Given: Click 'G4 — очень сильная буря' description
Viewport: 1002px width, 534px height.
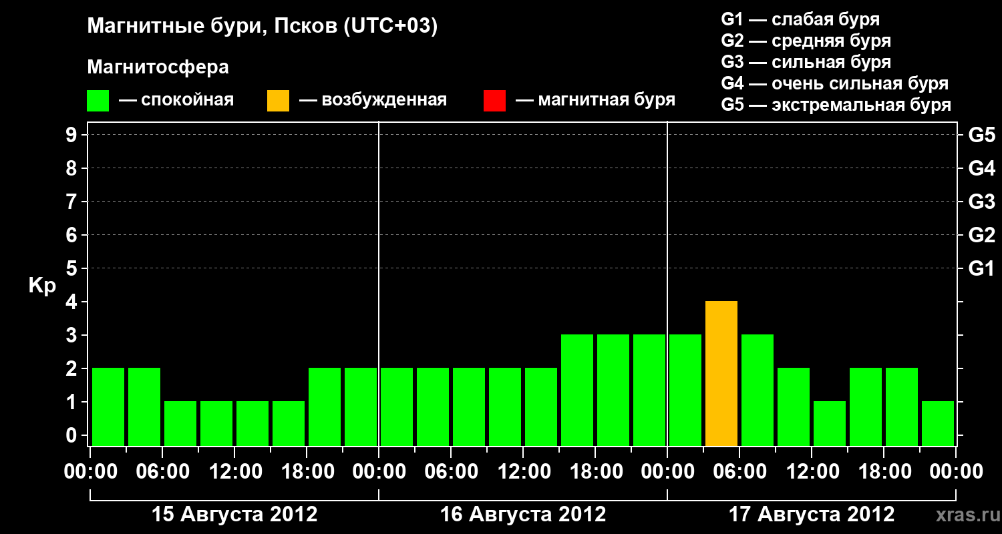Looking at the screenshot, I should coord(835,83).
